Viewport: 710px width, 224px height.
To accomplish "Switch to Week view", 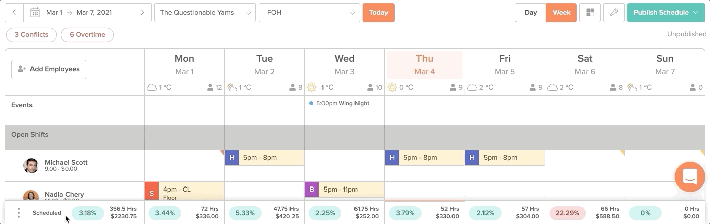I will pyautogui.click(x=561, y=13).
